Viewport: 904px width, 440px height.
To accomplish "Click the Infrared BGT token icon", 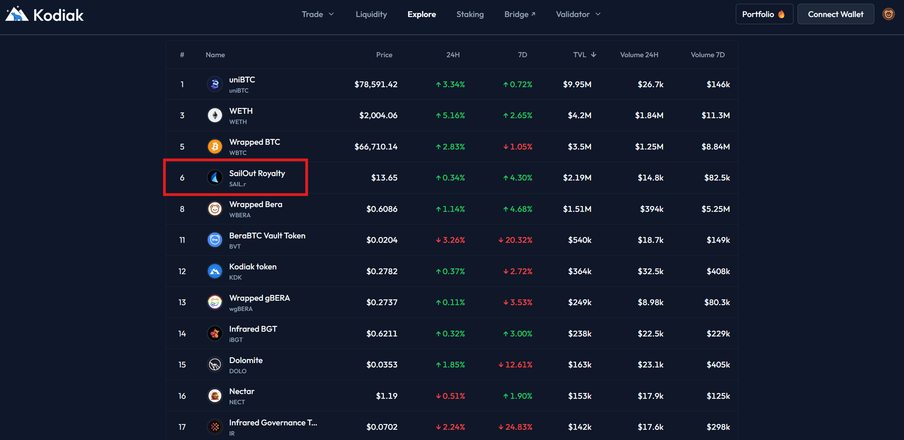I will (x=215, y=333).
